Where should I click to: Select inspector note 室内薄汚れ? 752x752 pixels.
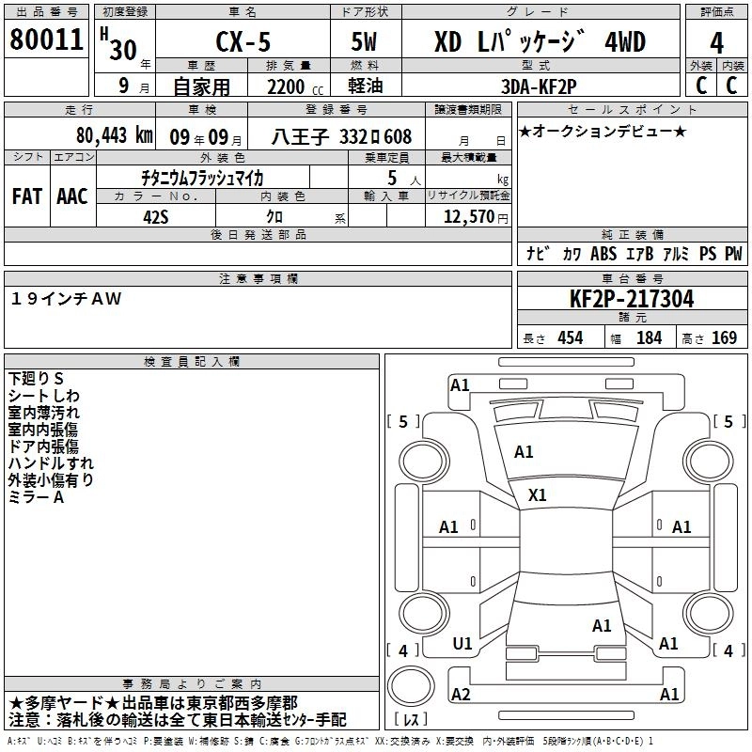43,413
